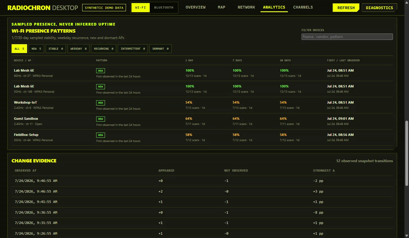Select the Guest Sandbox device row
This screenshot has height=238, width=409.
coord(202,121)
